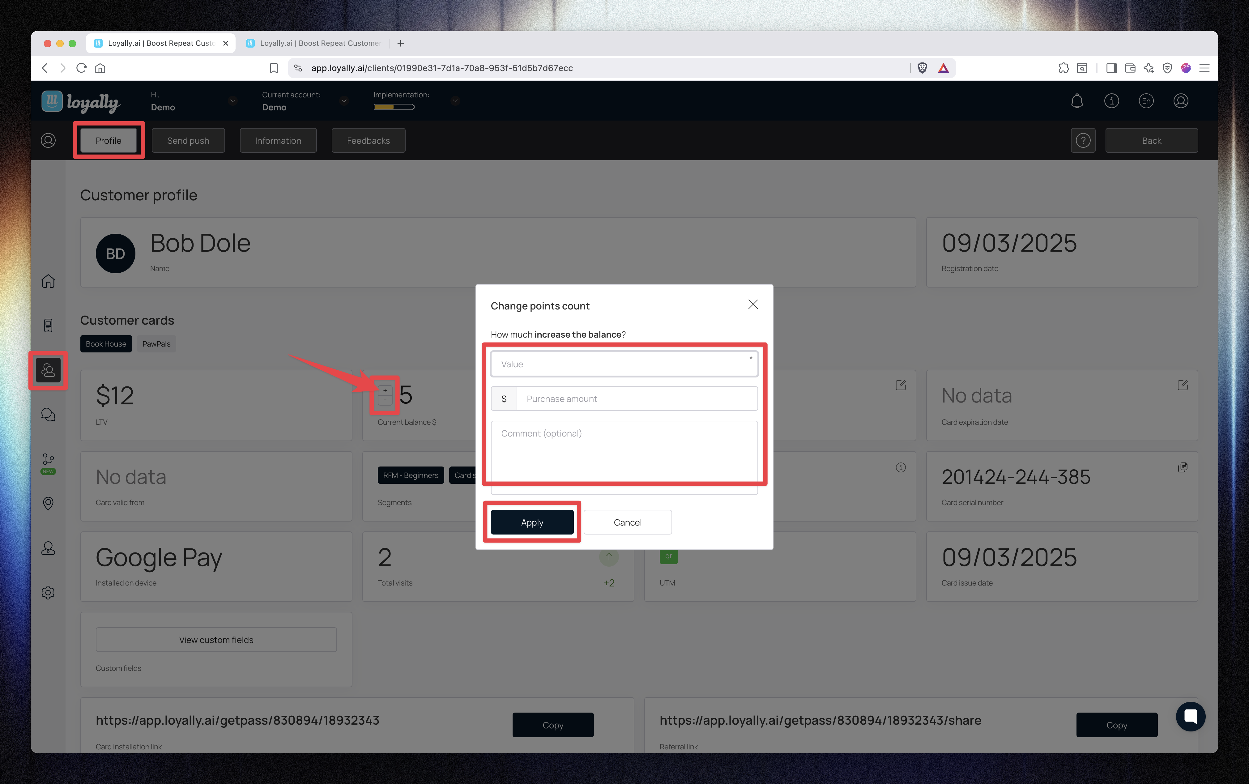This screenshot has width=1249, height=784.
Task: Expand the Hi Demo user dropdown
Action: click(x=233, y=100)
